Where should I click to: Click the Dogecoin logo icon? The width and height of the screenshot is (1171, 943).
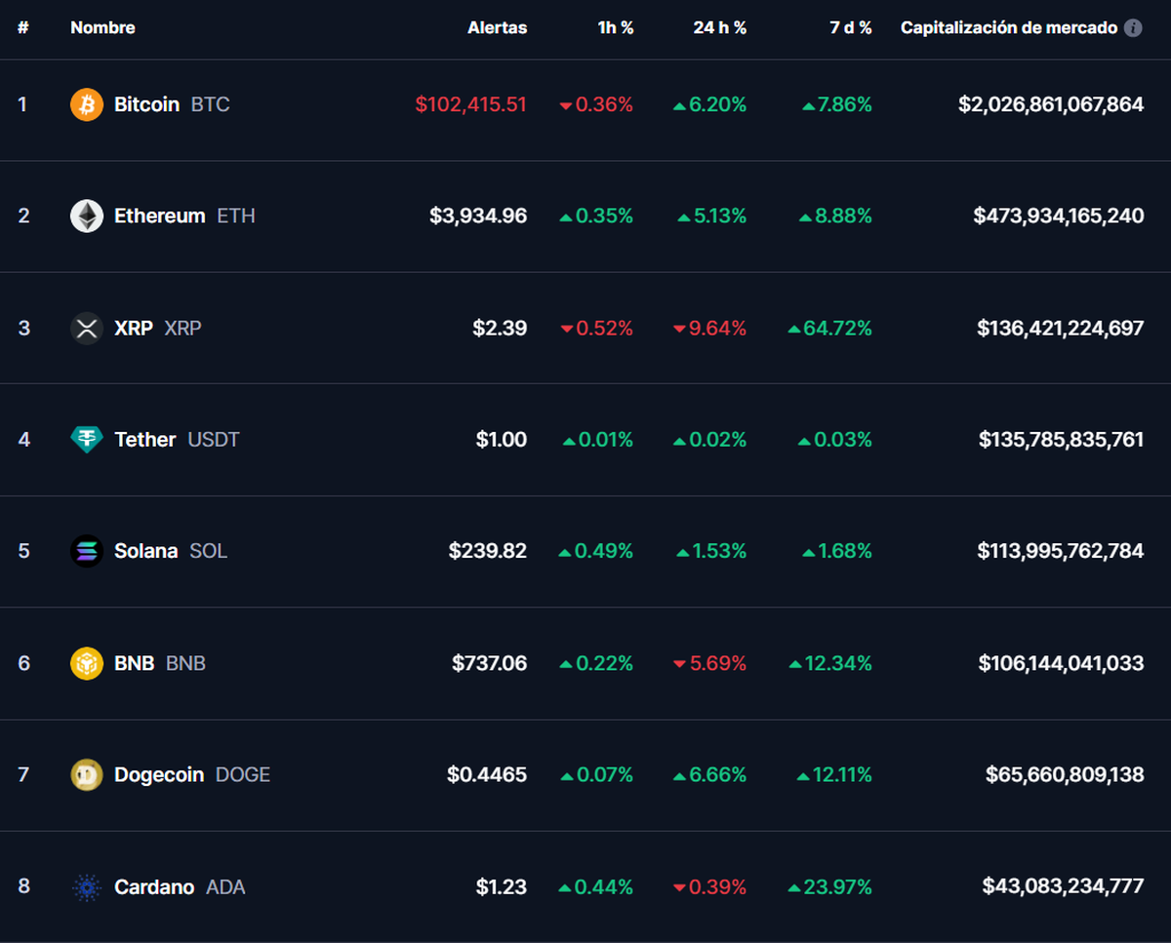coord(87,775)
